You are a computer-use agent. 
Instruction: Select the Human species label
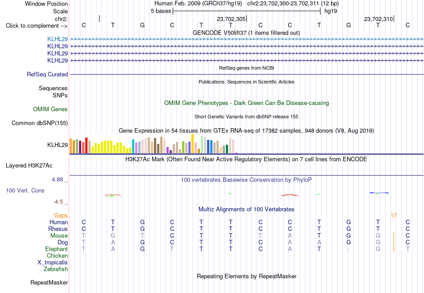tap(58, 222)
